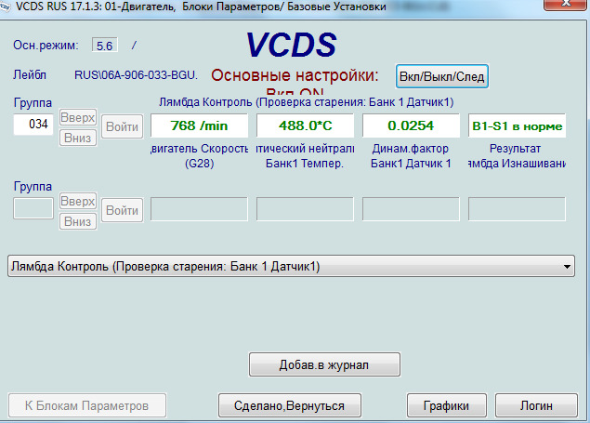The image size is (590, 423).
Task: Click the 0.0254 dynamic factor value
Action: coord(411,126)
